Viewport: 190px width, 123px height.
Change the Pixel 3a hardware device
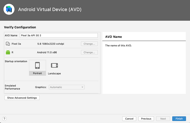89,44
